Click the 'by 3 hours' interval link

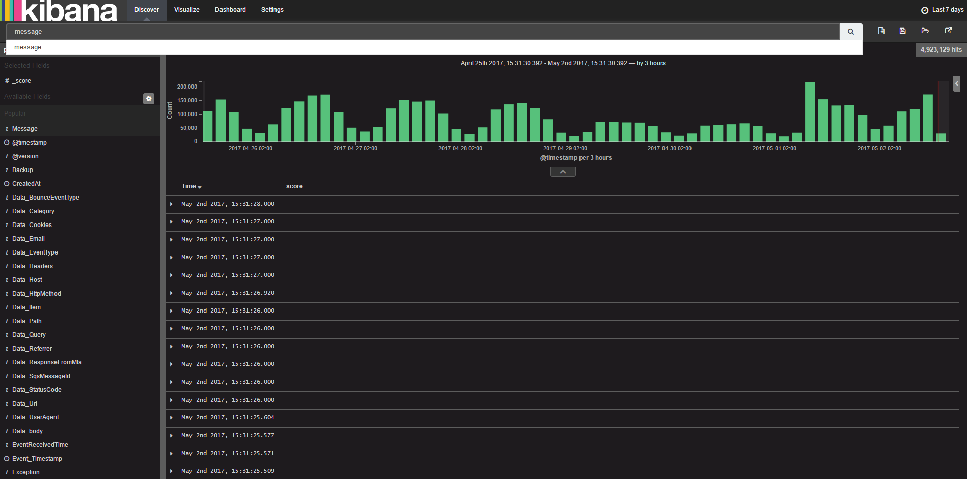click(x=651, y=63)
